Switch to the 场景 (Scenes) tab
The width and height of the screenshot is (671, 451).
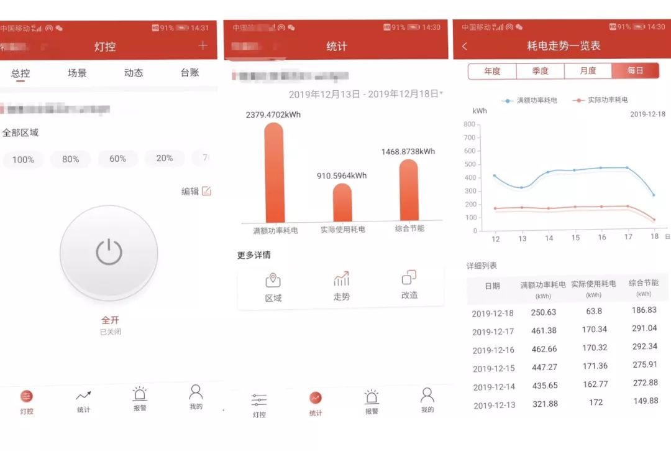pos(76,73)
